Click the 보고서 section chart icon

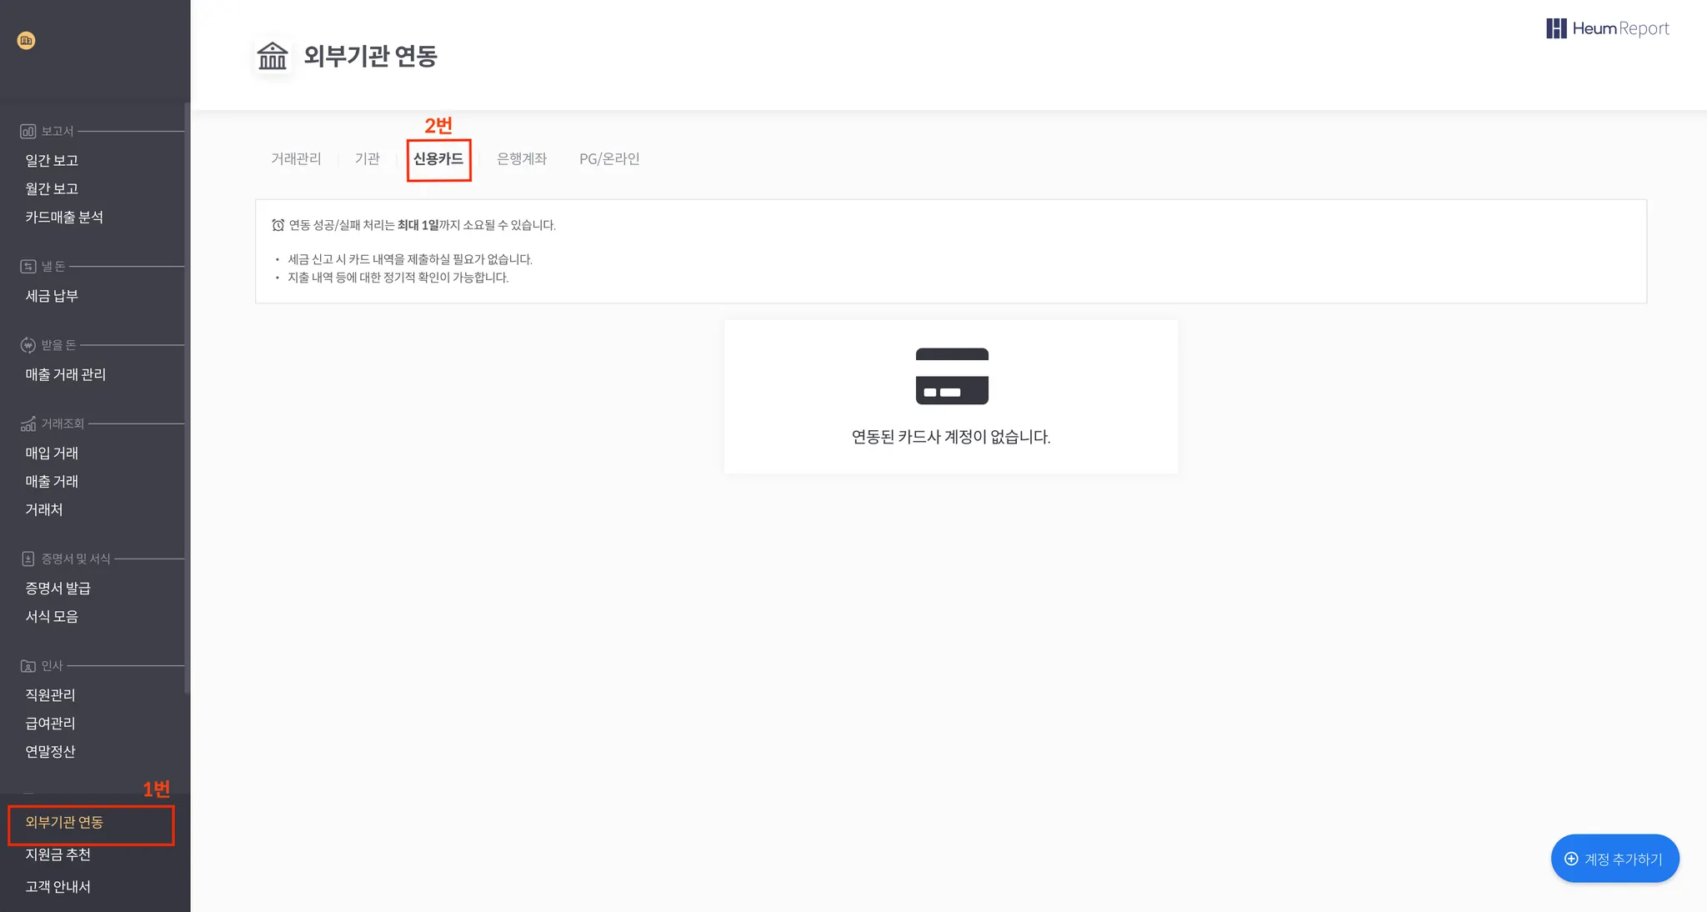28,132
